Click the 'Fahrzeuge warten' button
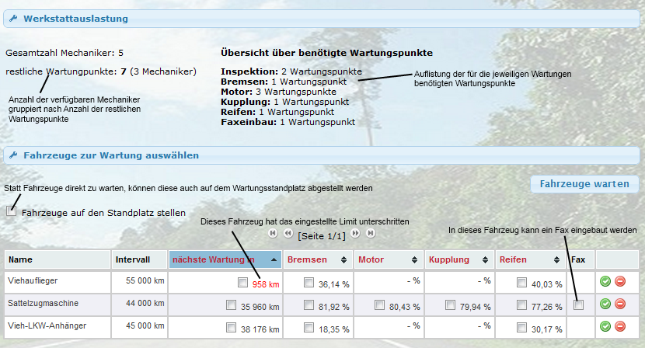Screen dimensions: 645x348 584,184
